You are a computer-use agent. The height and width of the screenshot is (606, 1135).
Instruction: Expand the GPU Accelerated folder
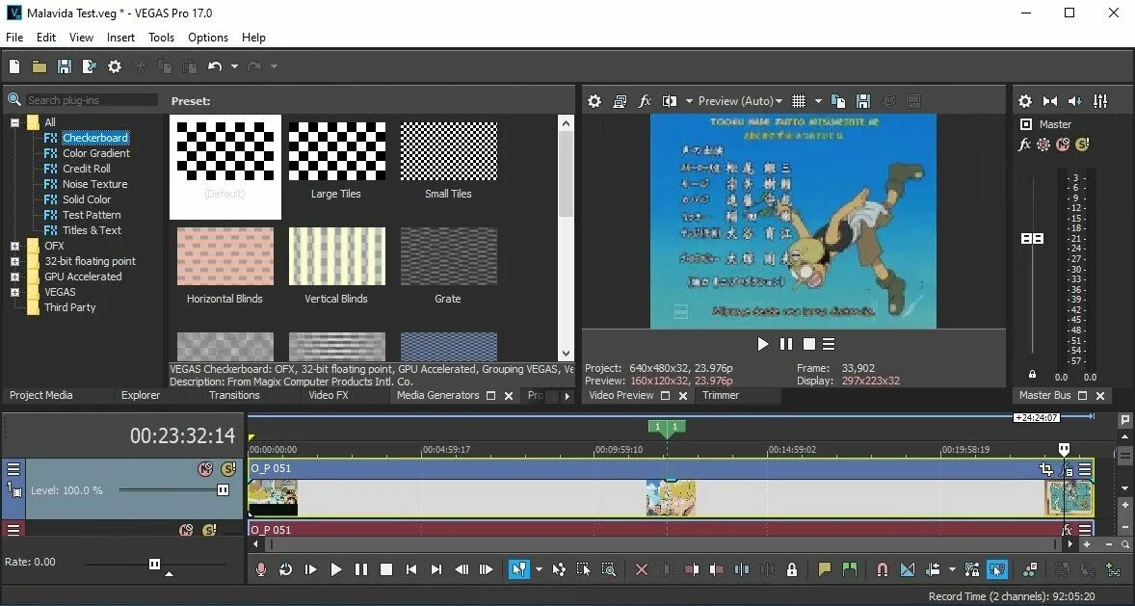click(14, 277)
